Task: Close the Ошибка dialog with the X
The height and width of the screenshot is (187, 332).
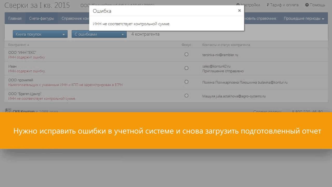Action: pyautogui.click(x=239, y=11)
